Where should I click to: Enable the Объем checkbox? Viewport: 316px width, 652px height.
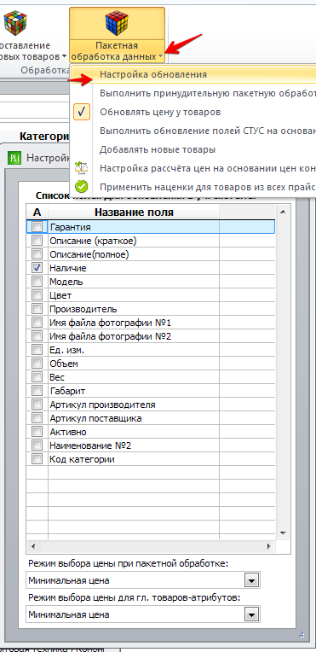[37, 364]
